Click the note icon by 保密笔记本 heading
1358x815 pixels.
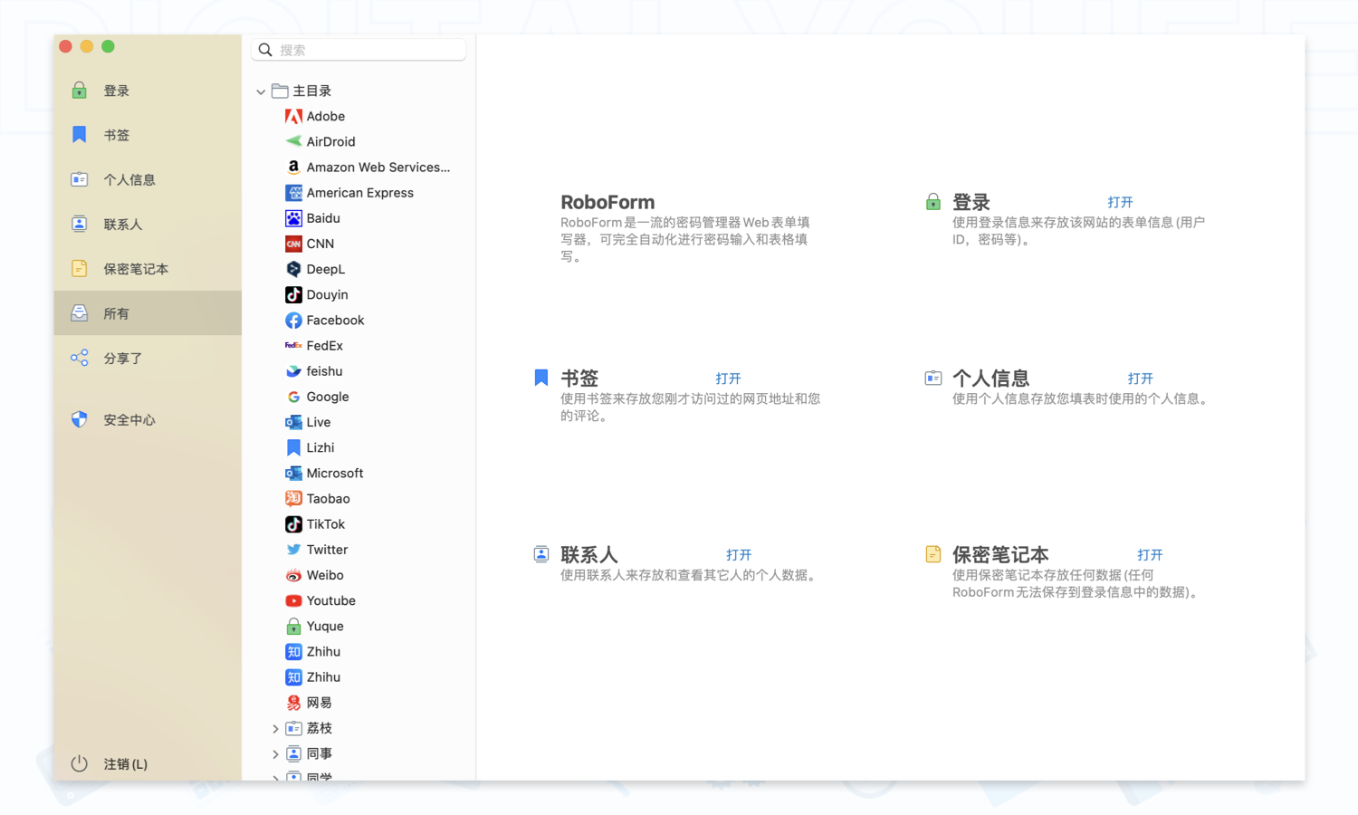click(x=933, y=554)
